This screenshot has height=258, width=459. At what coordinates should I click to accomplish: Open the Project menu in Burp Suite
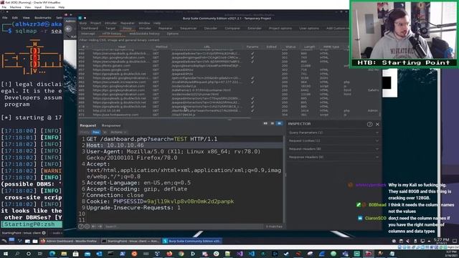tap(95, 23)
